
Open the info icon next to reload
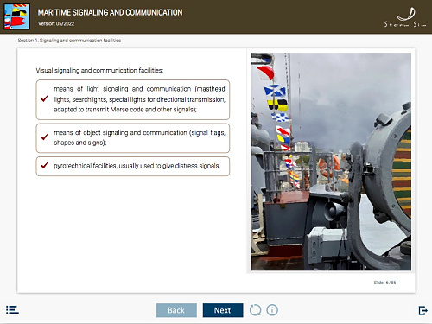coord(272,310)
